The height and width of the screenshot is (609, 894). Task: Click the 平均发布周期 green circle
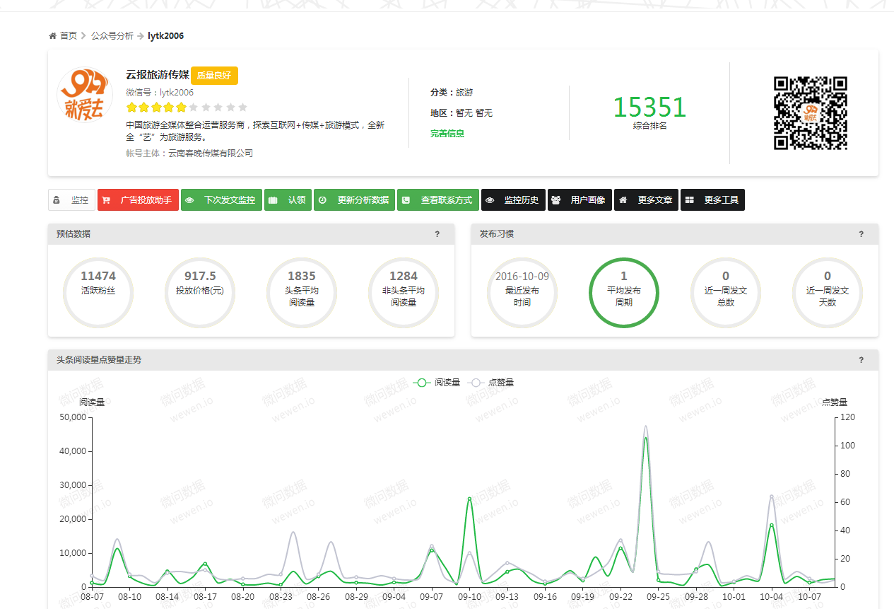624,293
